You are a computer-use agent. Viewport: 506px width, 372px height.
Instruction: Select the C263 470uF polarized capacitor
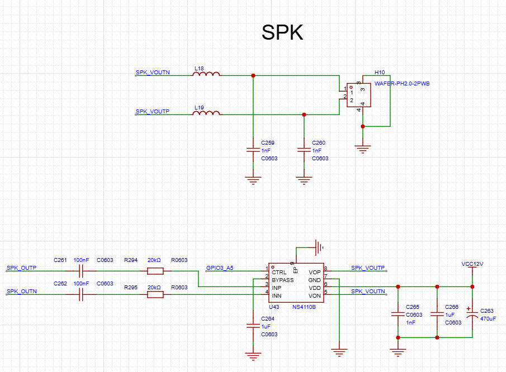472,316
